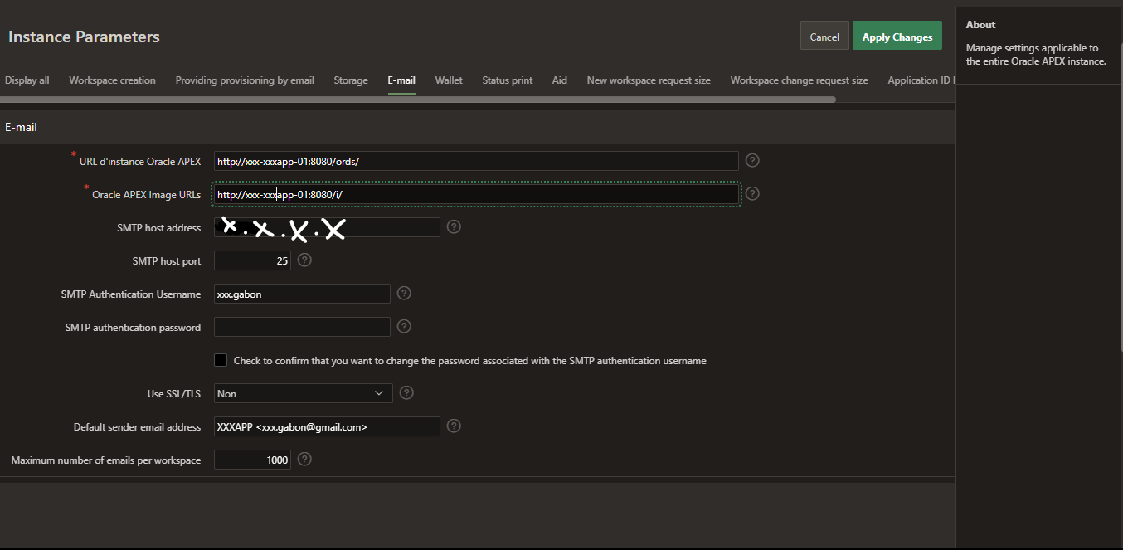Open help for SMTP host port
1123x550 pixels.
(304, 260)
